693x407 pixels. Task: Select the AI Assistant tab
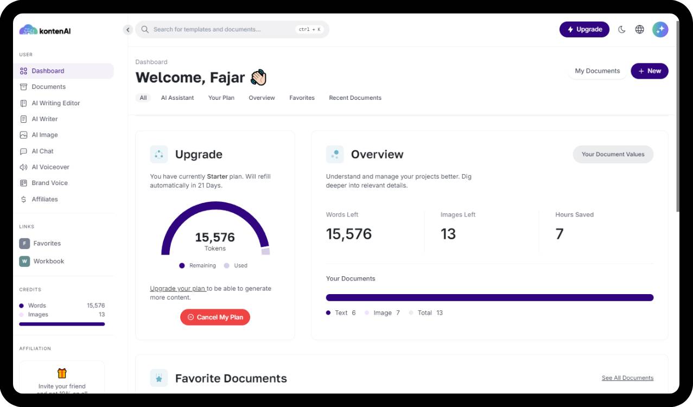pos(177,98)
